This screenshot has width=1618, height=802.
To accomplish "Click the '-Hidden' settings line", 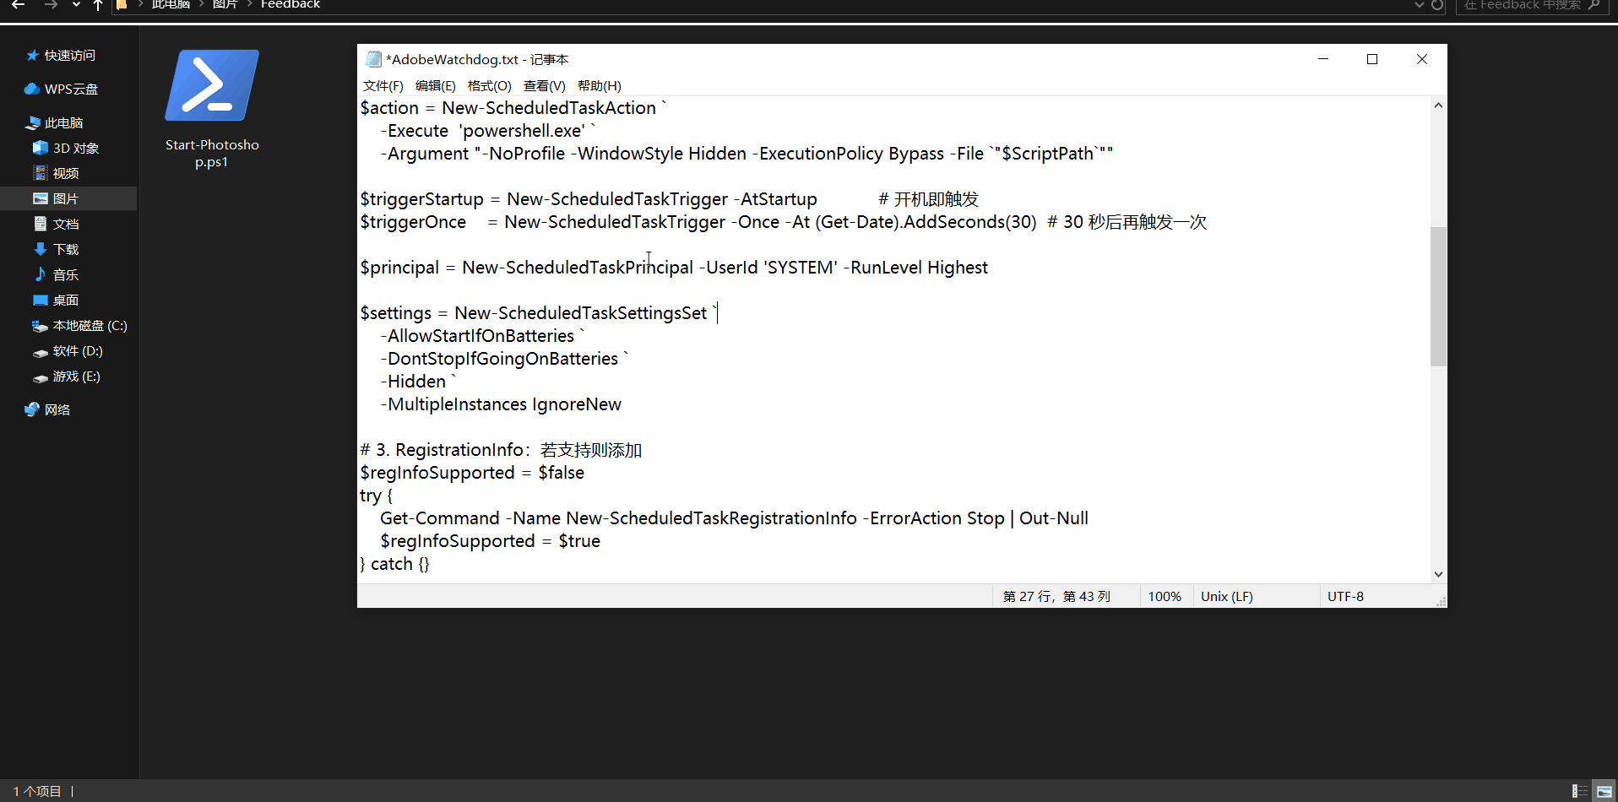I will coord(419,382).
